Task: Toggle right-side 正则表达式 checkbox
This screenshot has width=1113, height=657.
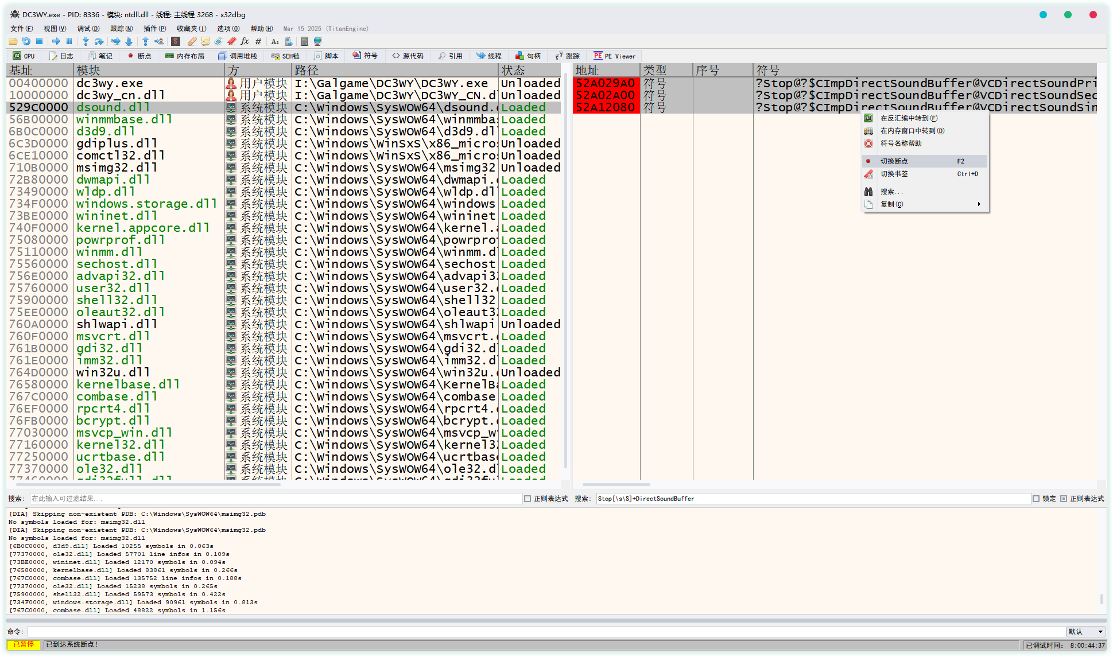Action: point(1064,499)
